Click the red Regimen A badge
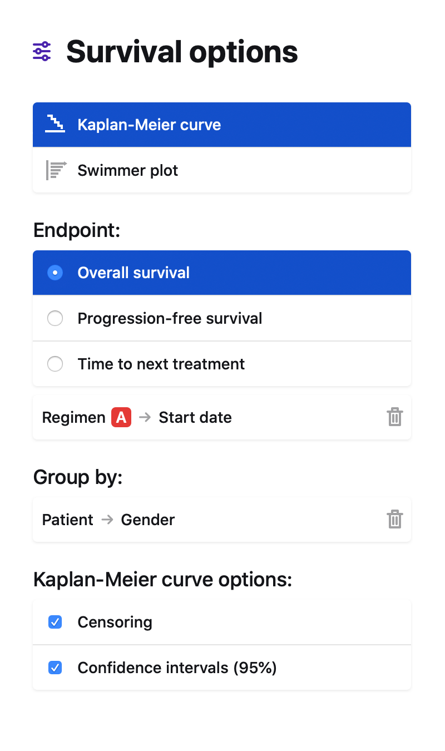This screenshot has width=445, height=751. click(x=121, y=417)
